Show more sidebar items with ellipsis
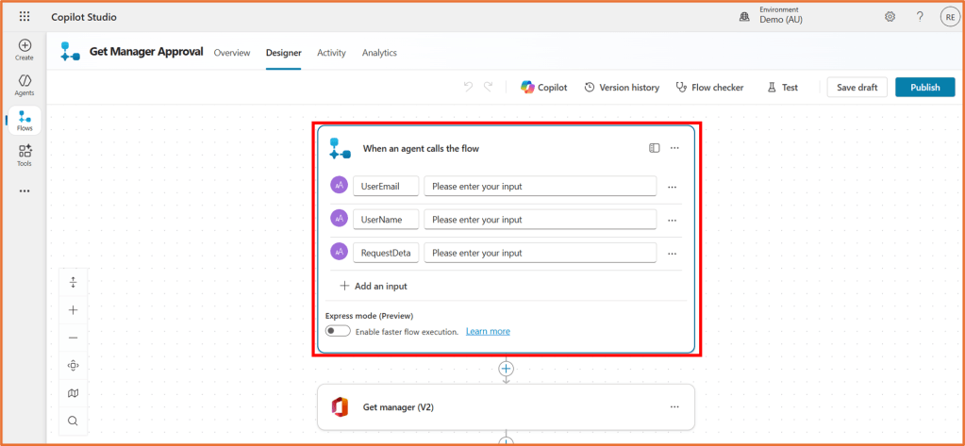Image resolution: width=965 pixels, height=446 pixels. (25, 191)
